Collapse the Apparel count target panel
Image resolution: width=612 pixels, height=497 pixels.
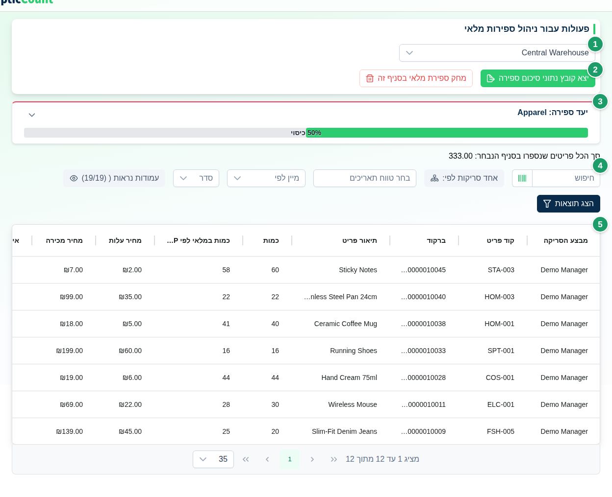point(32,115)
